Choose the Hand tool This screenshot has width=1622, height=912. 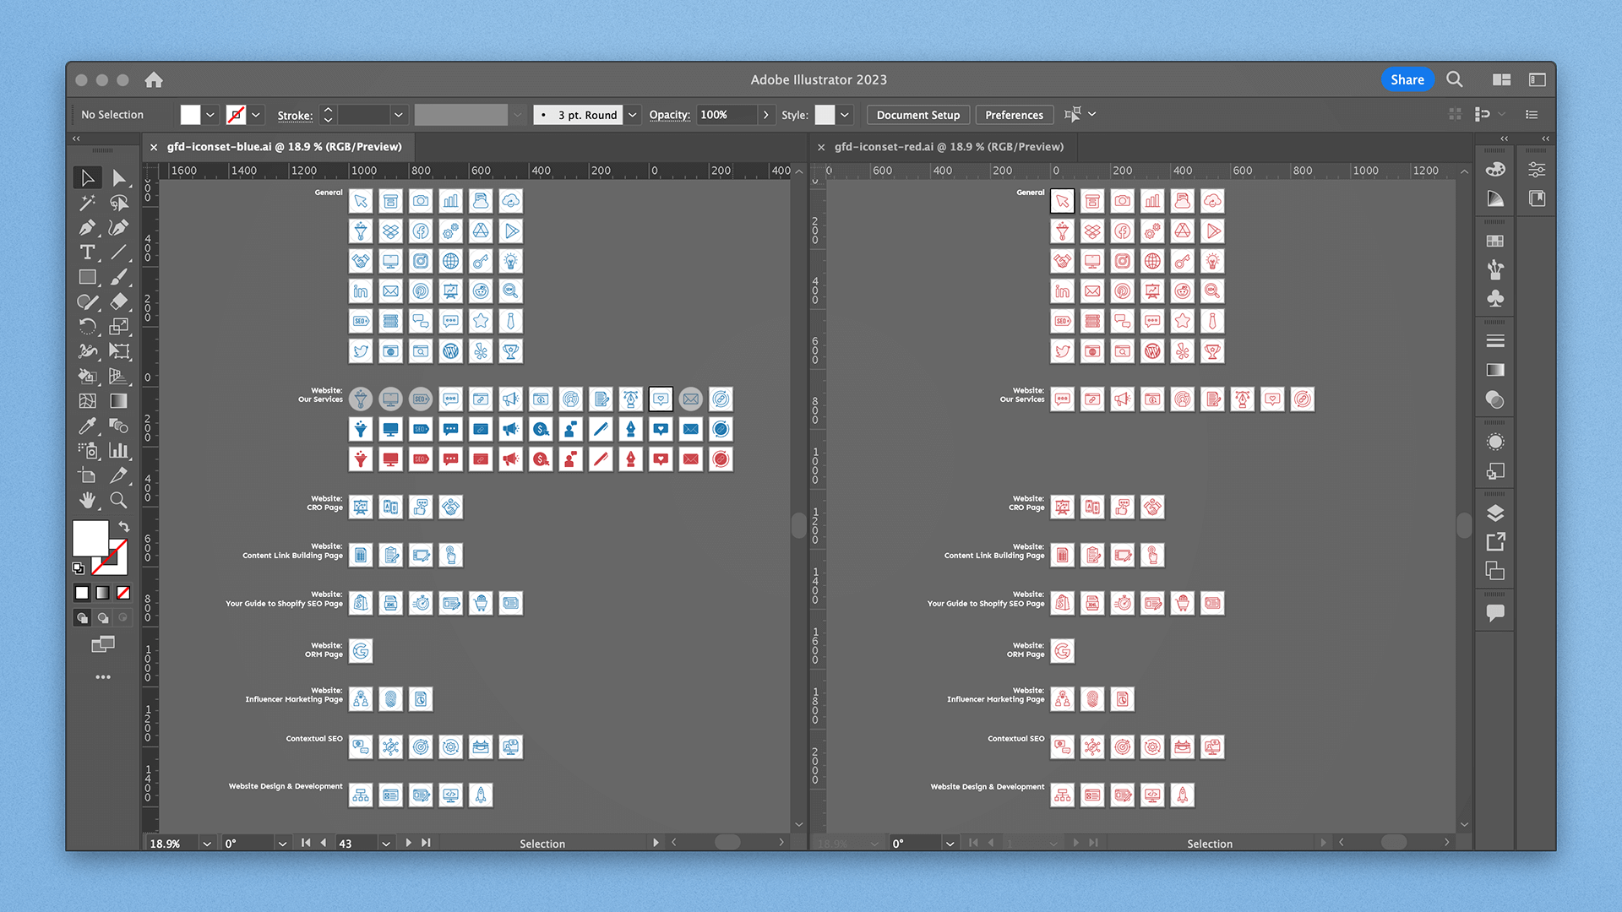coord(87,501)
